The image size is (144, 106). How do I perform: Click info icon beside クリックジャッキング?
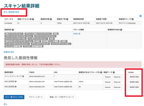[23, 76]
